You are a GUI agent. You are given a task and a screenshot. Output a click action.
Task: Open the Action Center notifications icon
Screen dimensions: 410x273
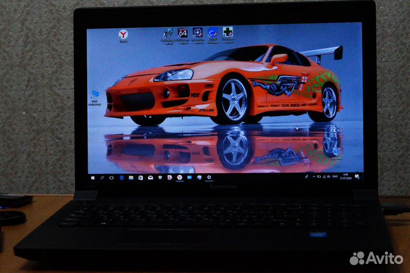tap(357, 177)
